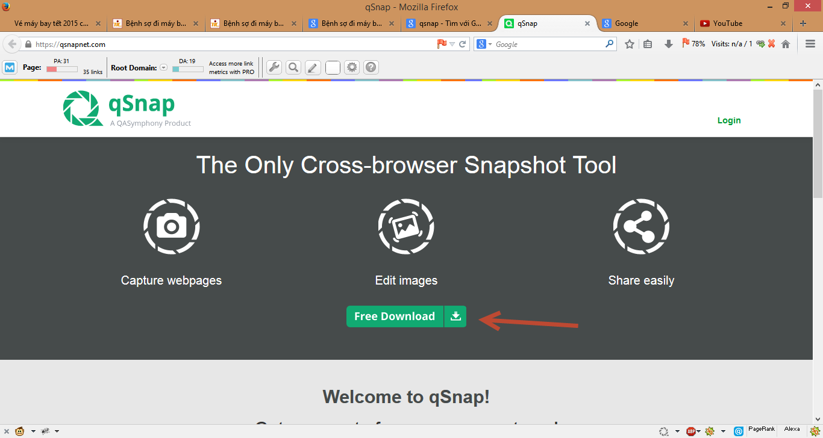Image resolution: width=823 pixels, height=438 pixels.
Task: Click the search magnifier in the Google box
Action: pyautogui.click(x=609, y=44)
